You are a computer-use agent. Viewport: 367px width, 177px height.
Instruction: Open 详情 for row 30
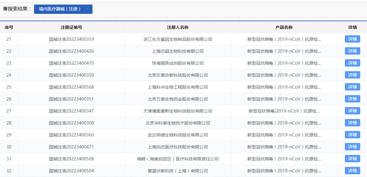(352, 147)
